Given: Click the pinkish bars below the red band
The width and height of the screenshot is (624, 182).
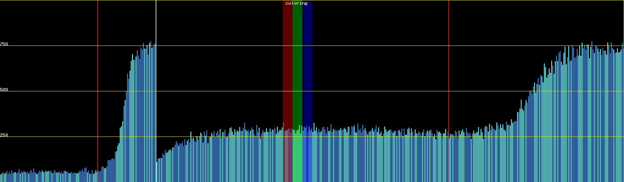Looking at the screenshot, I should click(x=287, y=158).
